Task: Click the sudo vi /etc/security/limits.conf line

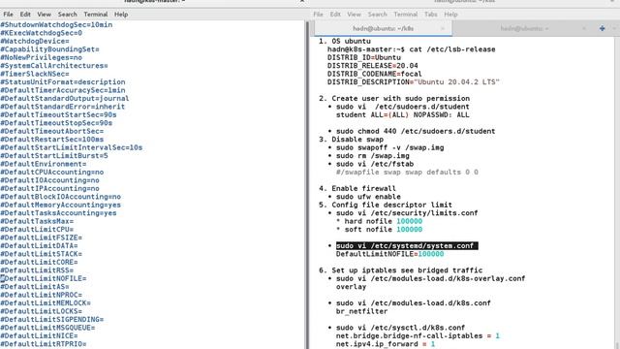Action: point(407,213)
